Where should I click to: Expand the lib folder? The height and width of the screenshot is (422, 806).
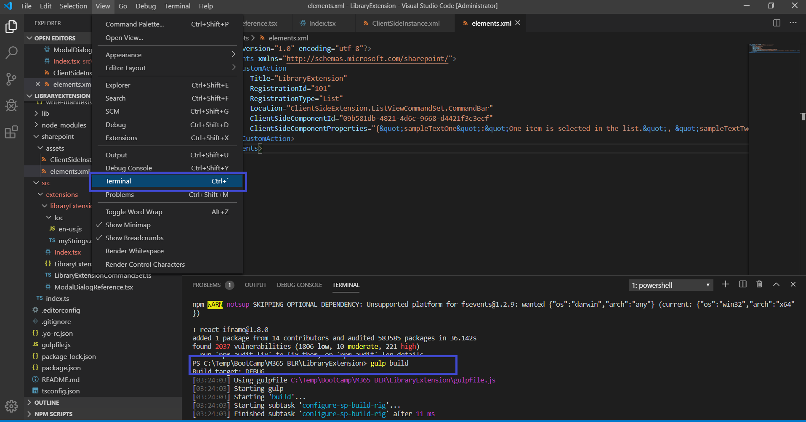[x=45, y=113]
